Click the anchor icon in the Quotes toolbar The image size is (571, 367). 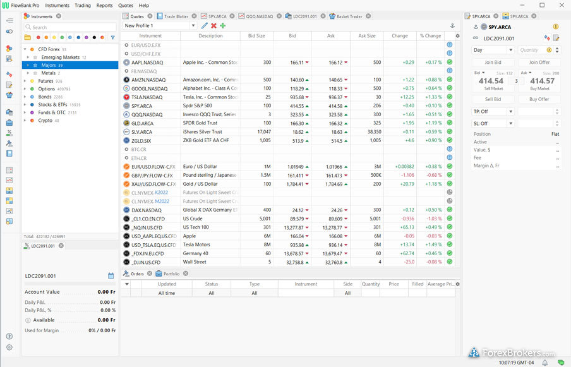point(452,25)
